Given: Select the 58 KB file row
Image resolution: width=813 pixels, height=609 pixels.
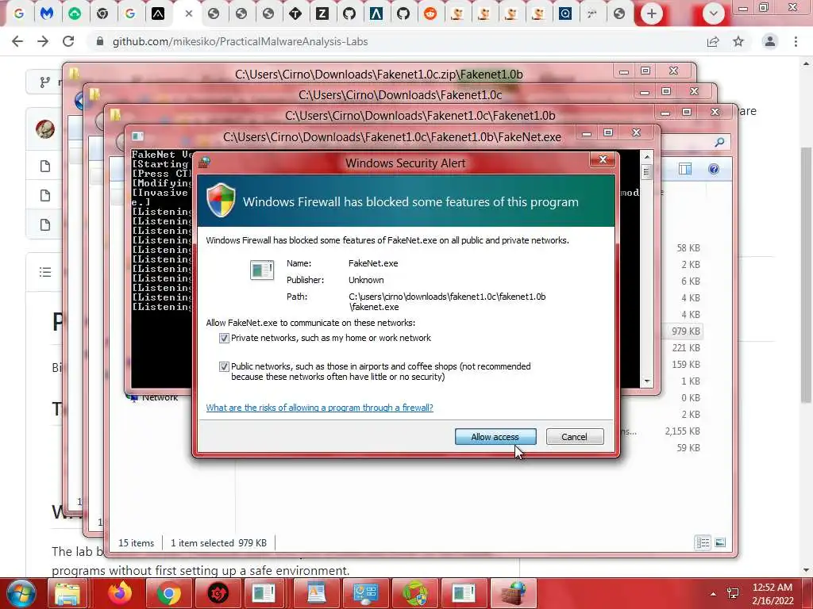Looking at the screenshot, I should (x=688, y=247).
